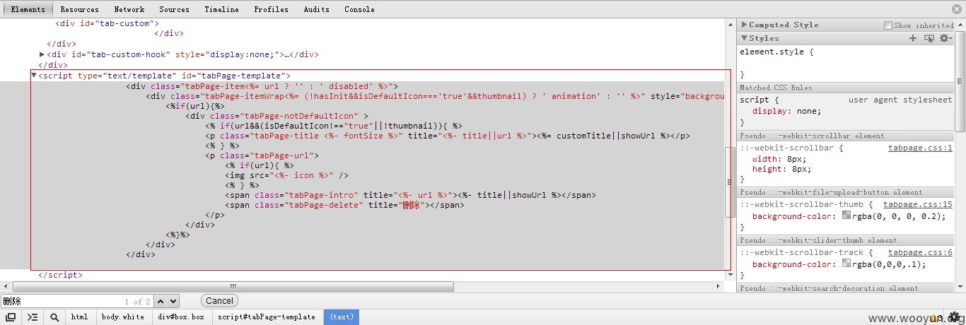The height and width of the screenshot is (325, 966).
Task: Click the div id tab-custom line
Action: coord(107,23)
